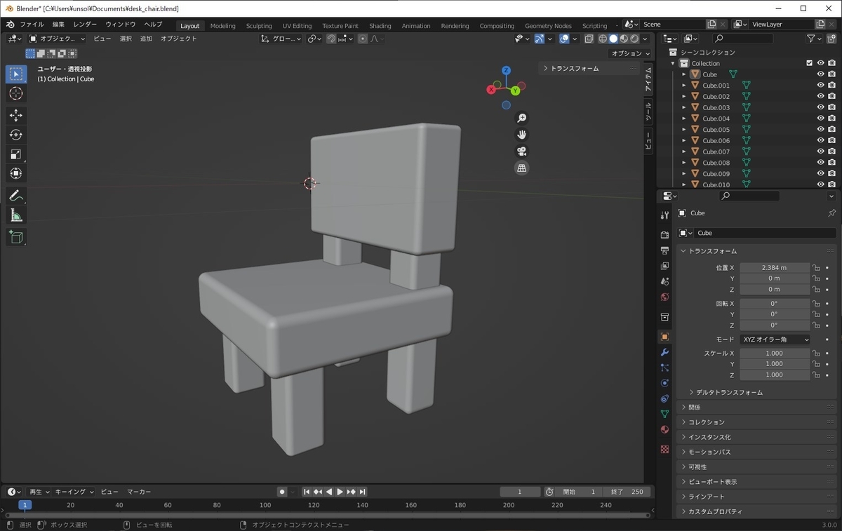
Task: Open the Scene properties tab
Action: tap(664, 281)
